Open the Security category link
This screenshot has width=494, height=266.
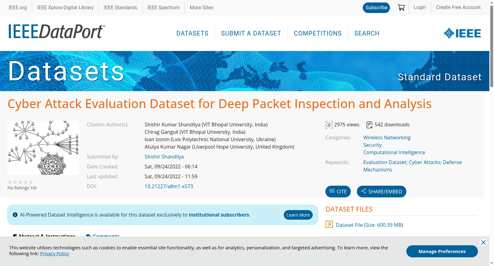372,145
